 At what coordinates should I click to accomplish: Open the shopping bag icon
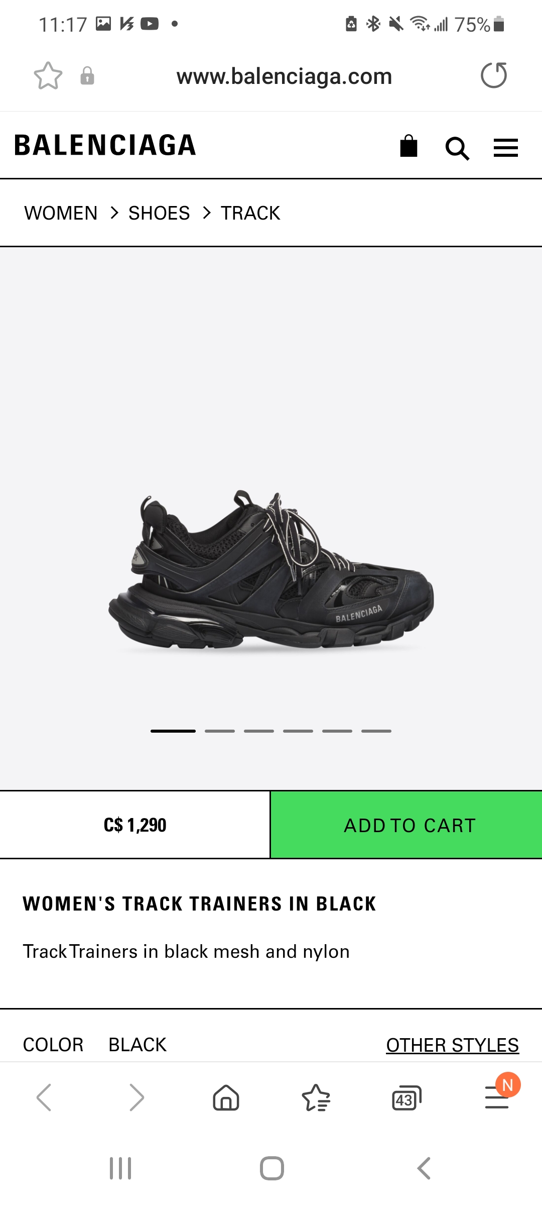409,146
